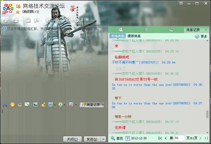Click the group avatar gems icon

(x=8, y=9)
